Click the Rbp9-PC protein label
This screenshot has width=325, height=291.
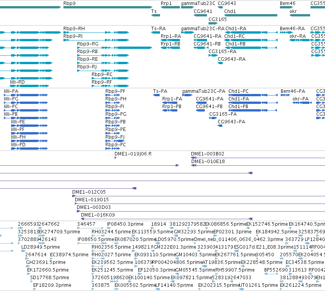point(116,145)
